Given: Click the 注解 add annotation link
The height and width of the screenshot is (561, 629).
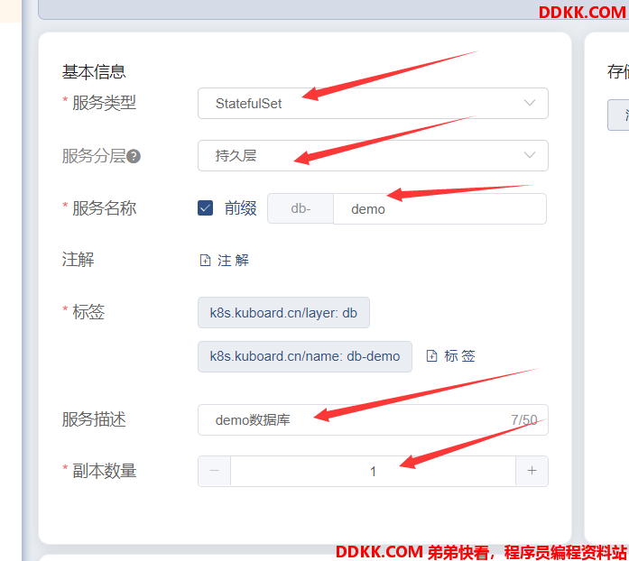Looking at the screenshot, I should coord(224,261).
